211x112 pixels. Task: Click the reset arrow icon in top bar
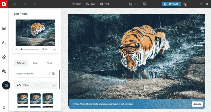(x=15, y=4)
